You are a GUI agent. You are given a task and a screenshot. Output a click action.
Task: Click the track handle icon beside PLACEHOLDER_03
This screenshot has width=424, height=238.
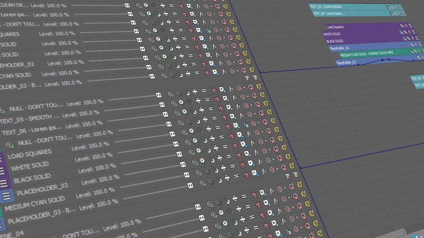[5, 196]
